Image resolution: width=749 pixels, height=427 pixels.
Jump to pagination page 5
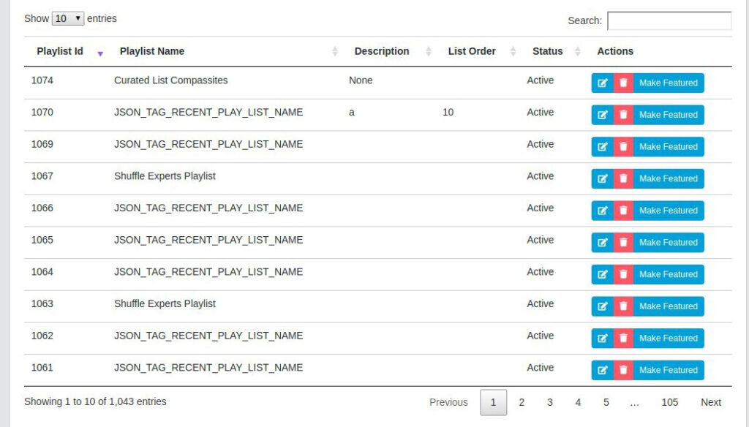click(x=606, y=402)
